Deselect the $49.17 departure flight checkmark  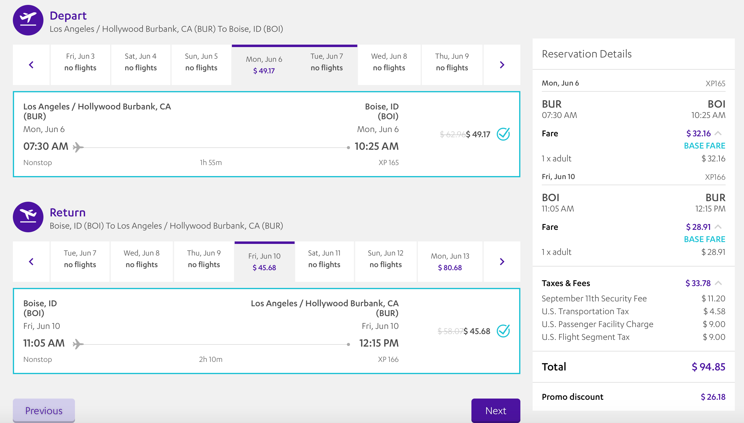(503, 134)
